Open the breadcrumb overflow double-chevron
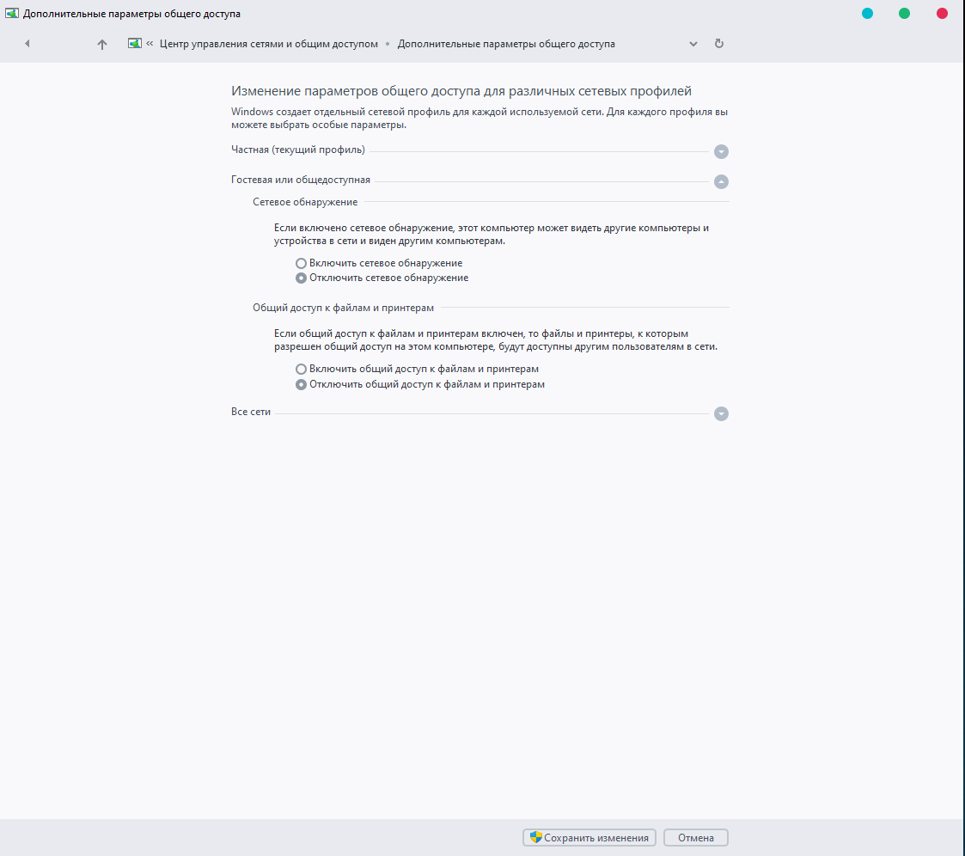965x856 pixels. click(150, 44)
